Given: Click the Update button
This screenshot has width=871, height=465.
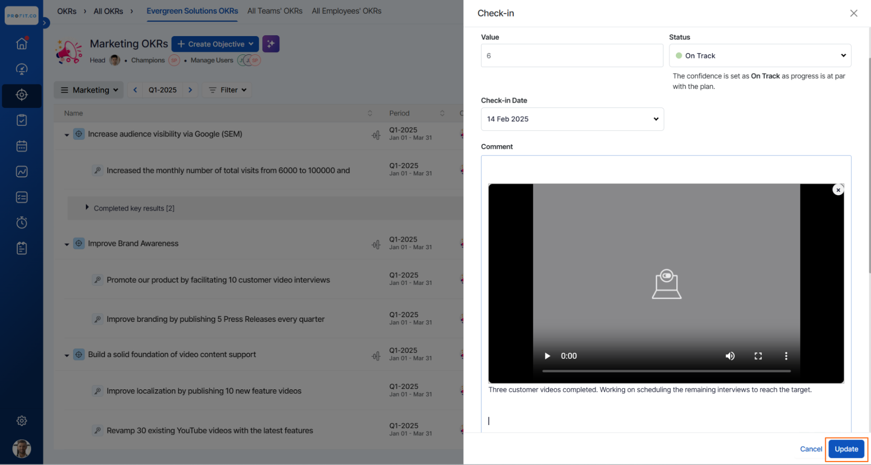Looking at the screenshot, I should click(846, 449).
